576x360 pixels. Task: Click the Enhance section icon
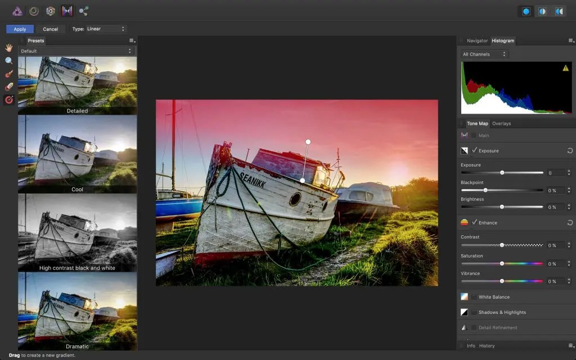point(464,223)
